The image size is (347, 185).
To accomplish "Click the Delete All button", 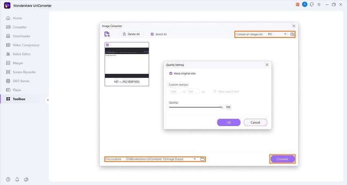I will pyautogui.click(x=131, y=34).
